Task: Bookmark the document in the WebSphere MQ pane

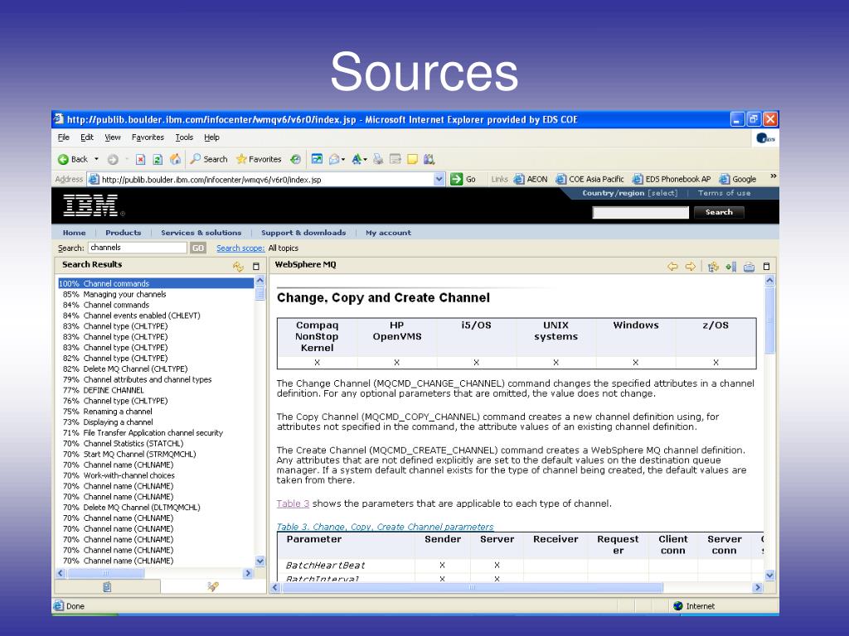Action: [731, 266]
